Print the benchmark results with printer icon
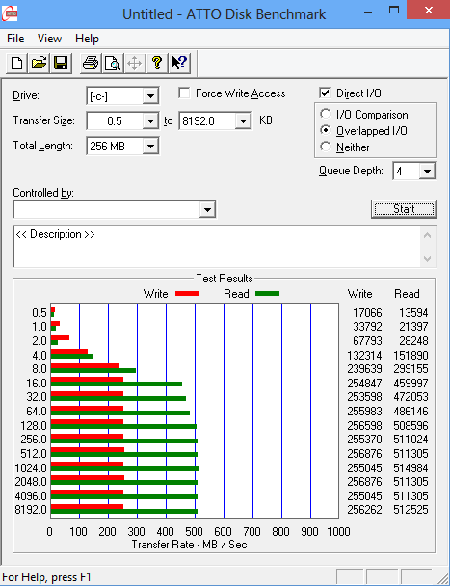This screenshot has width=450, height=586. pyautogui.click(x=91, y=63)
